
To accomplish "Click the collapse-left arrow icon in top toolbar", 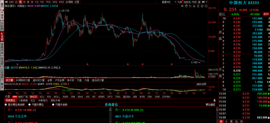I will click(x=6, y=2).
